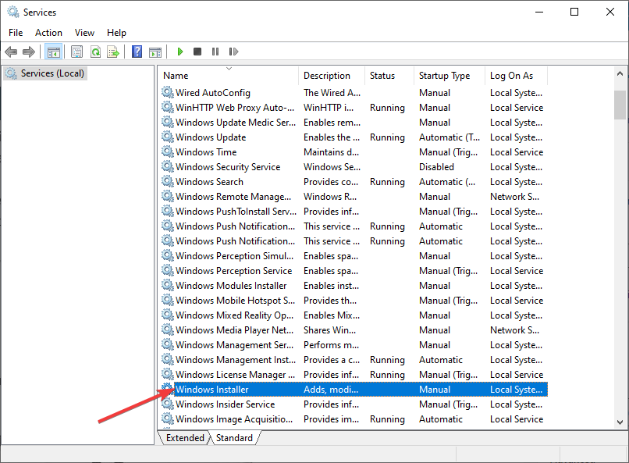Click the Export List toolbar icon
The width and height of the screenshot is (629, 463).
click(113, 52)
